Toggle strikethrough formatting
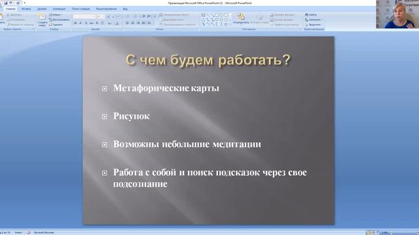The height and width of the screenshot is (235, 419). (x=92, y=23)
